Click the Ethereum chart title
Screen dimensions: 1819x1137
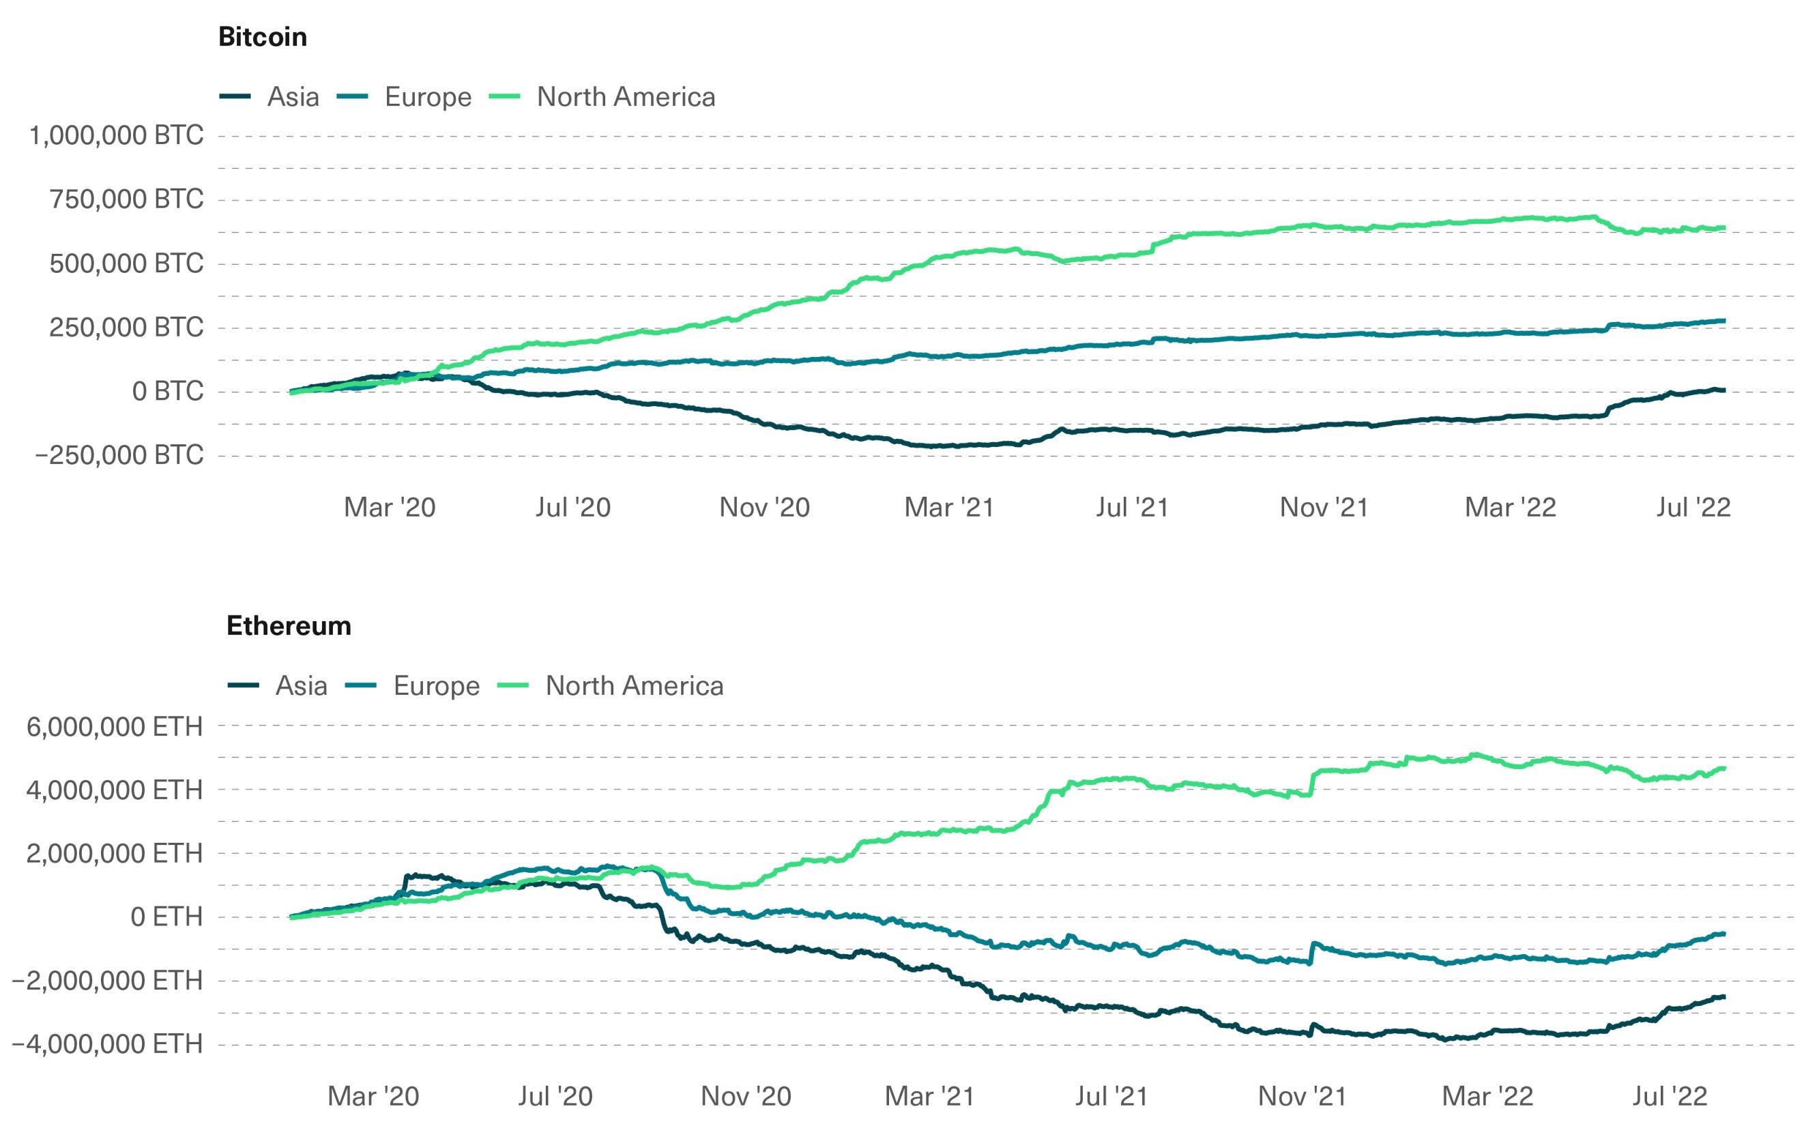click(x=289, y=626)
